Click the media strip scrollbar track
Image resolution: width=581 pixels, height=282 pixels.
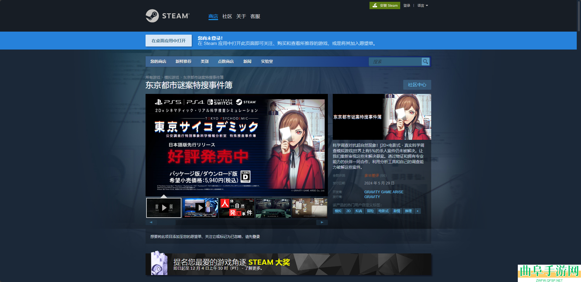[237, 222]
